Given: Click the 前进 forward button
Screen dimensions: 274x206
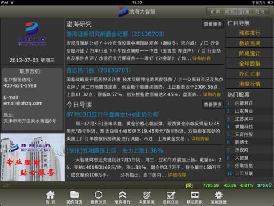Looking at the screenshot, I should pos(260,11).
